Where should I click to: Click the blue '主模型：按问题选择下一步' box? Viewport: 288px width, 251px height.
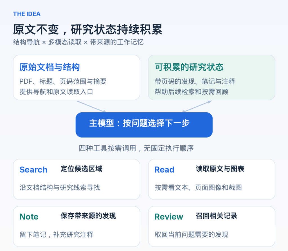144,125
